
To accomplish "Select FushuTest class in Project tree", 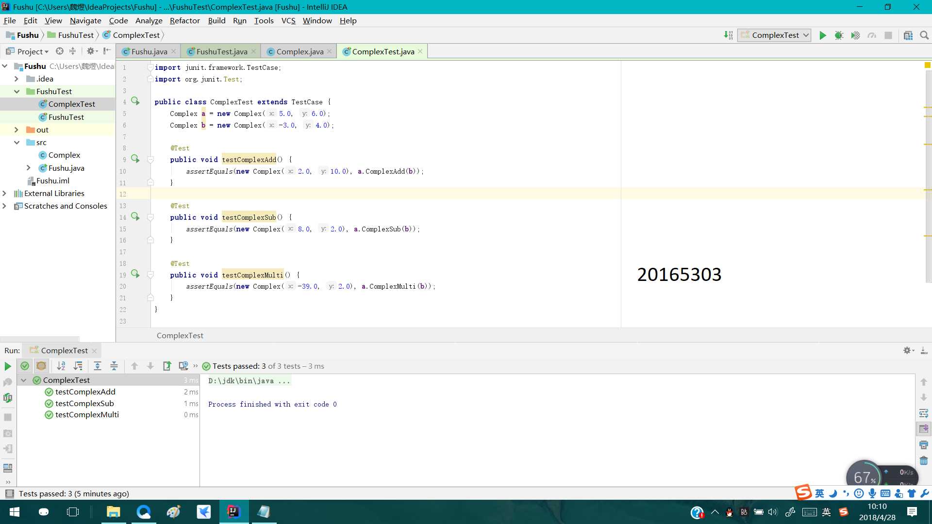I will 66,117.
